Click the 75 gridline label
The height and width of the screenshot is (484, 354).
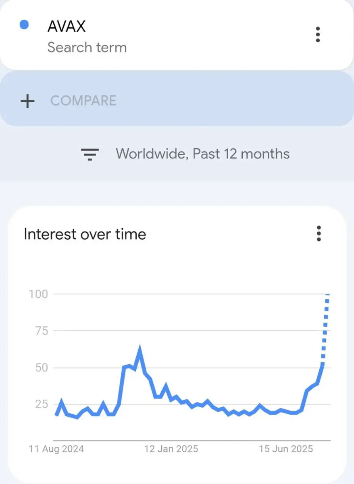41,331
